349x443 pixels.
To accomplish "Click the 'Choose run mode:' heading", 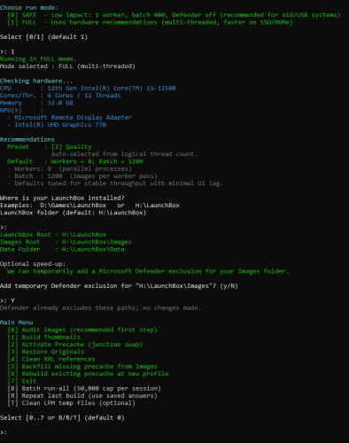I will 29,8.
